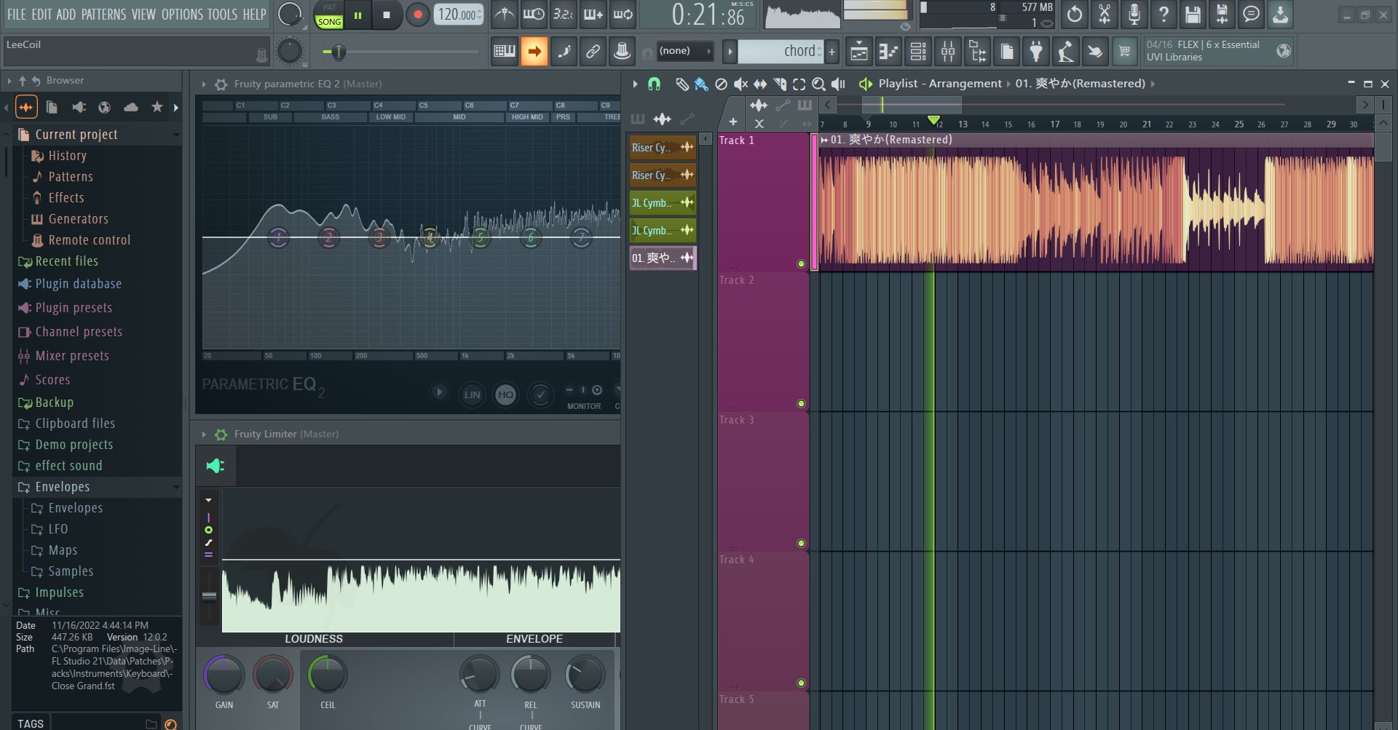Open the Fruity Limiter options arrow
The height and width of the screenshot is (730, 1398).
point(204,435)
